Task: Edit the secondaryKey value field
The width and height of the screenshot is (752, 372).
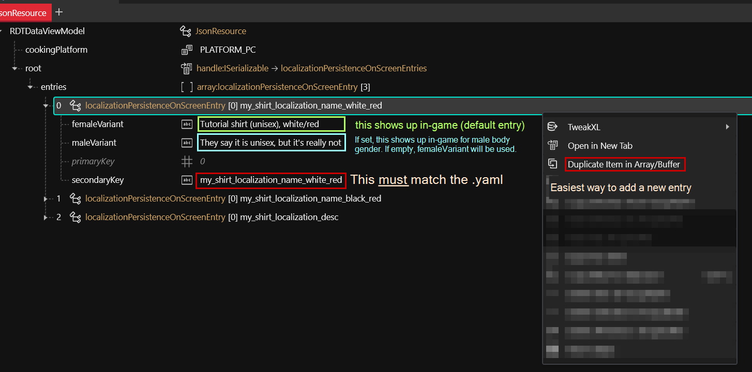Action: tap(271, 180)
